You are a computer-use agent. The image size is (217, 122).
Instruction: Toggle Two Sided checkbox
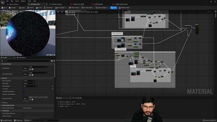click(x=24, y=89)
